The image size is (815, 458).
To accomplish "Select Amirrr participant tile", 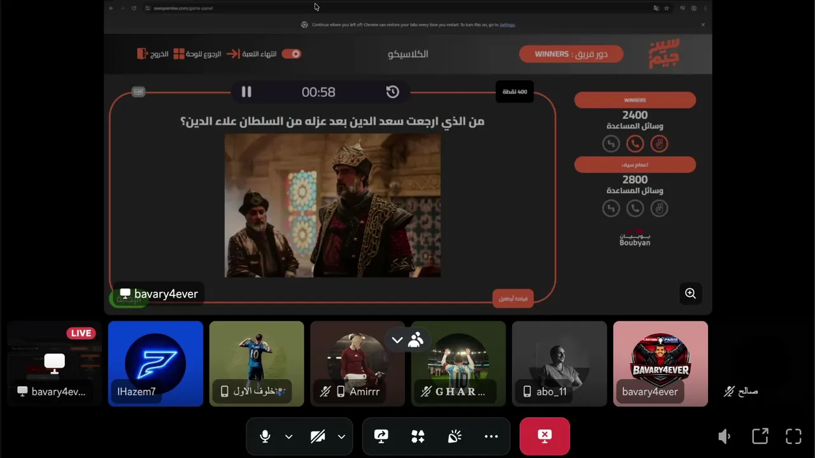I will tap(357, 364).
